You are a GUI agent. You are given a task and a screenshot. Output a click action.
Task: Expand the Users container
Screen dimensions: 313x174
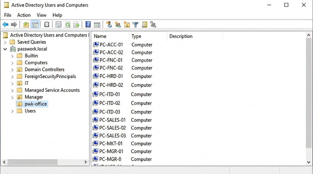(12, 111)
